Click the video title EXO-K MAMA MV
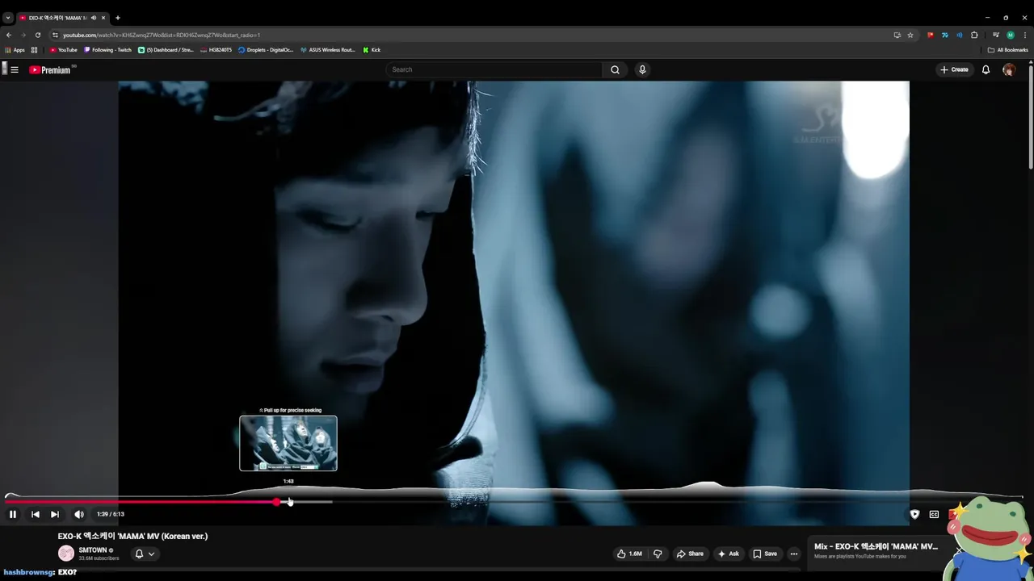1034x581 pixels. click(x=132, y=536)
